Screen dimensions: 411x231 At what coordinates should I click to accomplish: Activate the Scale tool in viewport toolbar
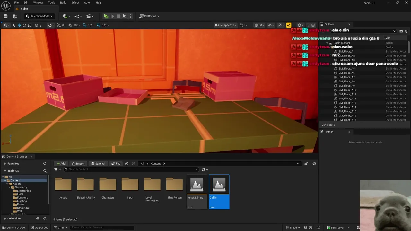29,25
